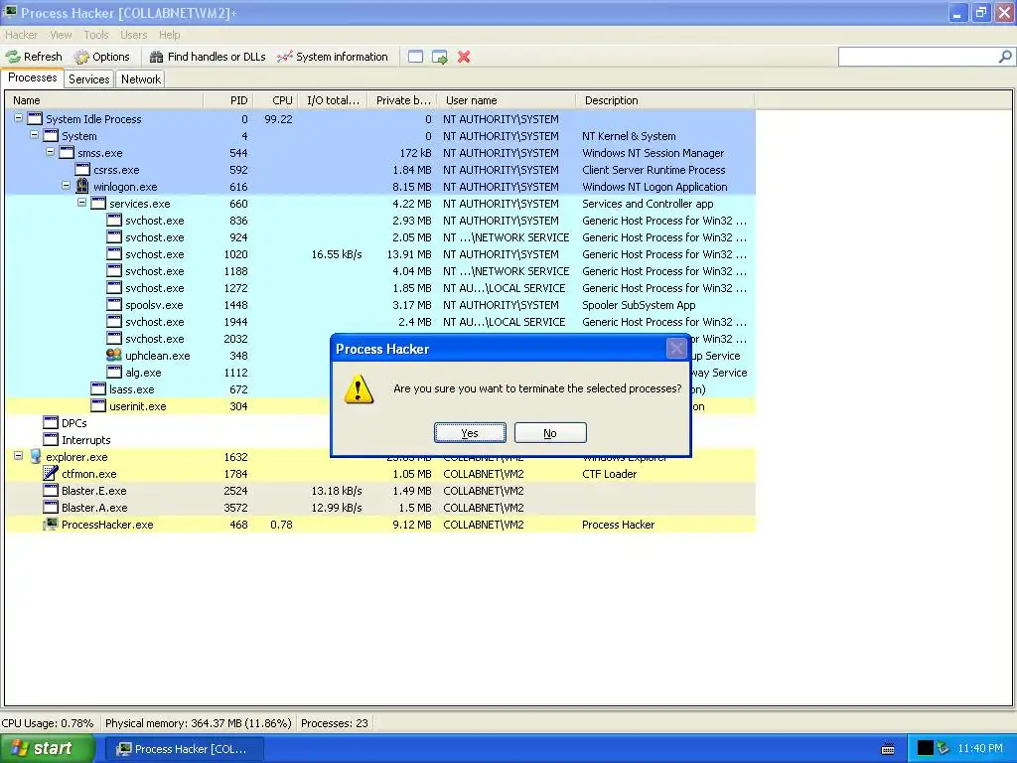This screenshot has height=763, width=1017.
Task: Click the Find handles or DLLs binoculars icon
Action: (x=156, y=57)
